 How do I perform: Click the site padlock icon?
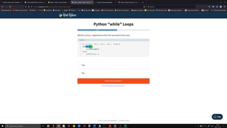[x=28, y=7]
